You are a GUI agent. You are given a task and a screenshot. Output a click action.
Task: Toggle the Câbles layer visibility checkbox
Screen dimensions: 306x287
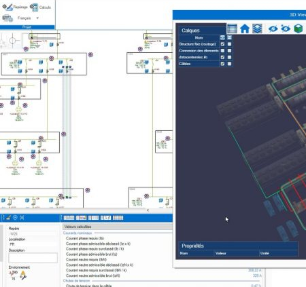click(x=222, y=64)
